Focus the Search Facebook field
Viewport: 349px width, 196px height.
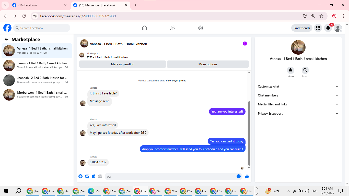pos(42,28)
